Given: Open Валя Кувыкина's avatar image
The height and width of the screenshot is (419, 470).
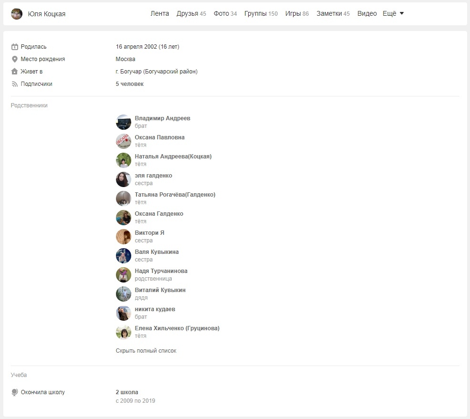Looking at the screenshot, I should pyautogui.click(x=124, y=256).
